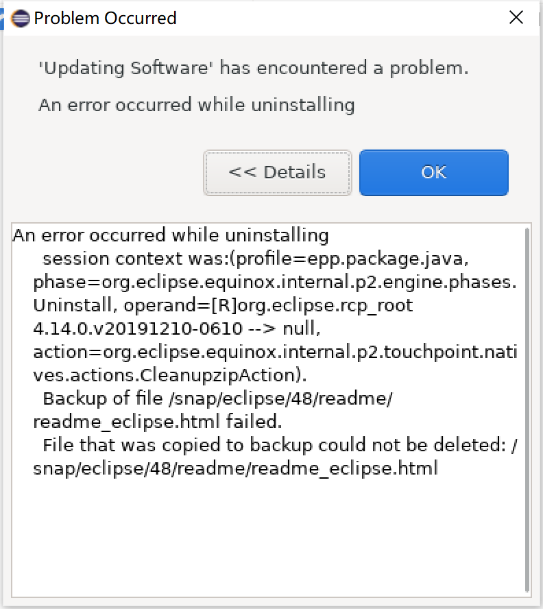Click the 'could not be deleted' message line
Screen dimensions: 543x609
click(274, 444)
